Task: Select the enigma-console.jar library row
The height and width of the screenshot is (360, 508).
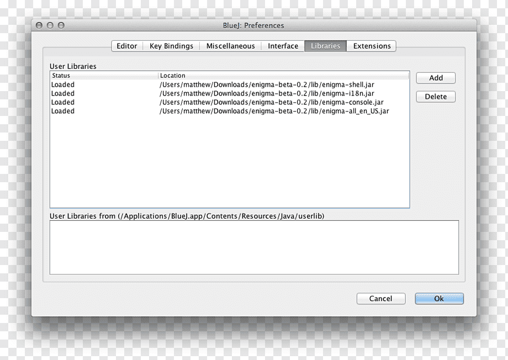Action: (229, 102)
